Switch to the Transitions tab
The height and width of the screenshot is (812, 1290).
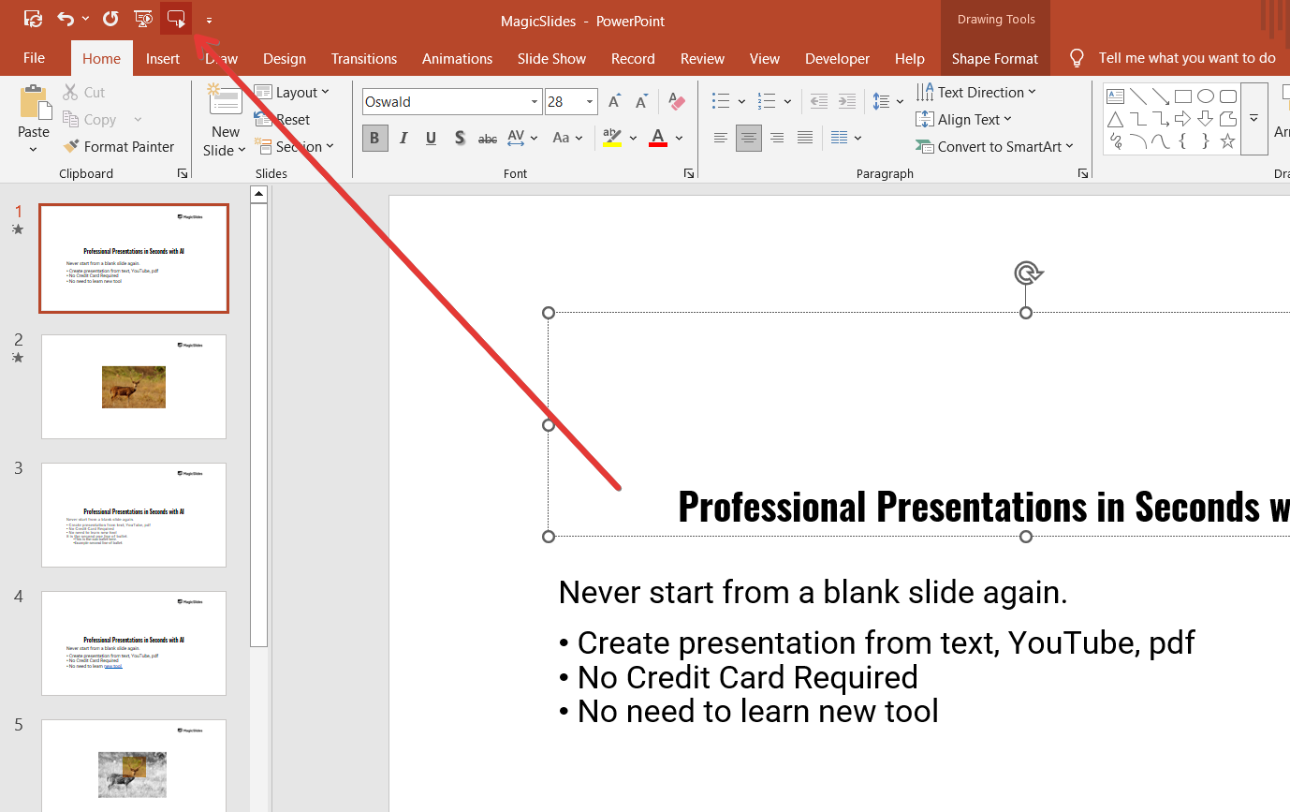[363, 58]
